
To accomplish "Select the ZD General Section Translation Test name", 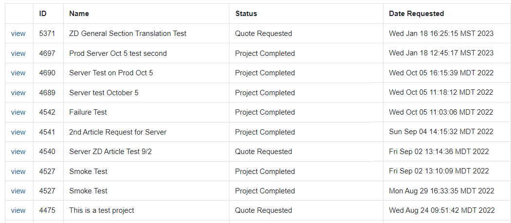I will [x=128, y=34].
